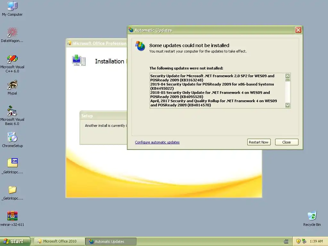This screenshot has height=246, width=328.
Task: Click the Automatic Updates title bar icon
Action: 131,30
